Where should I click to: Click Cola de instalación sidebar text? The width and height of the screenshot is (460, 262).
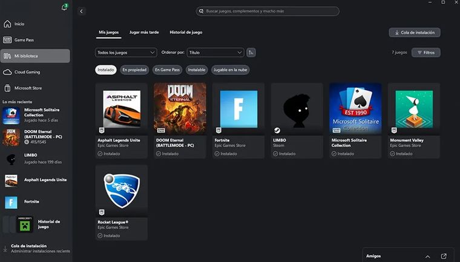tap(29, 246)
